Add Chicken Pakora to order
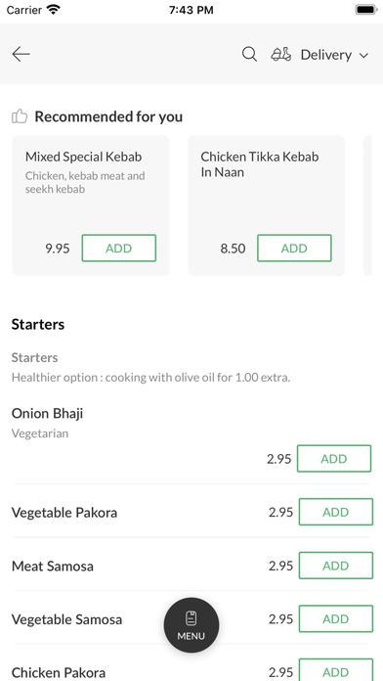The image size is (383, 681). click(x=336, y=671)
